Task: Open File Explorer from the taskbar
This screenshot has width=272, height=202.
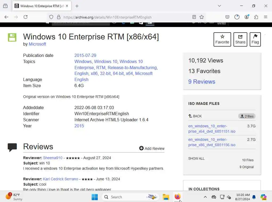Action: click(x=166, y=197)
